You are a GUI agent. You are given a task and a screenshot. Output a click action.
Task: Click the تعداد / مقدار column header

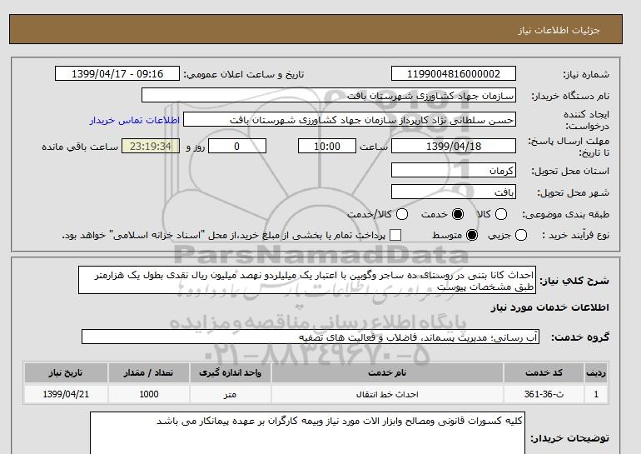pos(148,372)
